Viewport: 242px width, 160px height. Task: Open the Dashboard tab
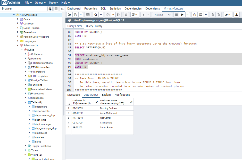coord(74,8)
